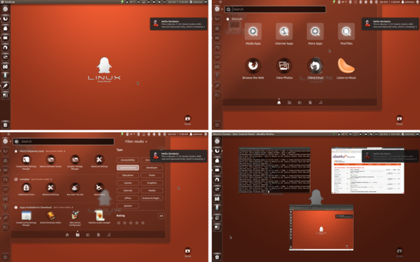The width and height of the screenshot is (420, 262).
Task: Open Any Color You Like app
Action: [x=75, y=188]
